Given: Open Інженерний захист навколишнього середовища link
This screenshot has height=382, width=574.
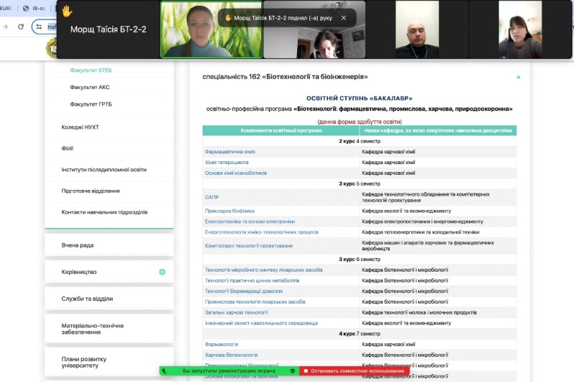Looking at the screenshot, I should pos(261,323).
